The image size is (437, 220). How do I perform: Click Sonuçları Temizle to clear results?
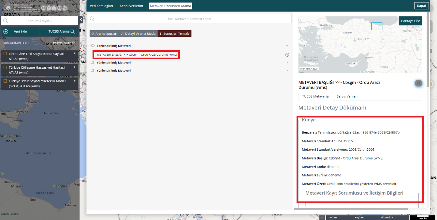(175, 34)
